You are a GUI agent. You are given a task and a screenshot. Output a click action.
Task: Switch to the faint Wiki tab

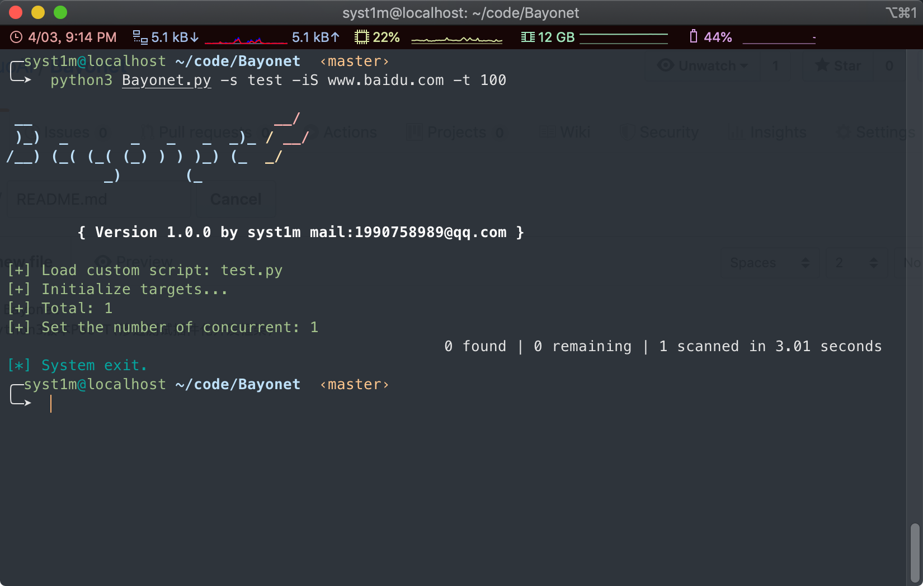(574, 133)
